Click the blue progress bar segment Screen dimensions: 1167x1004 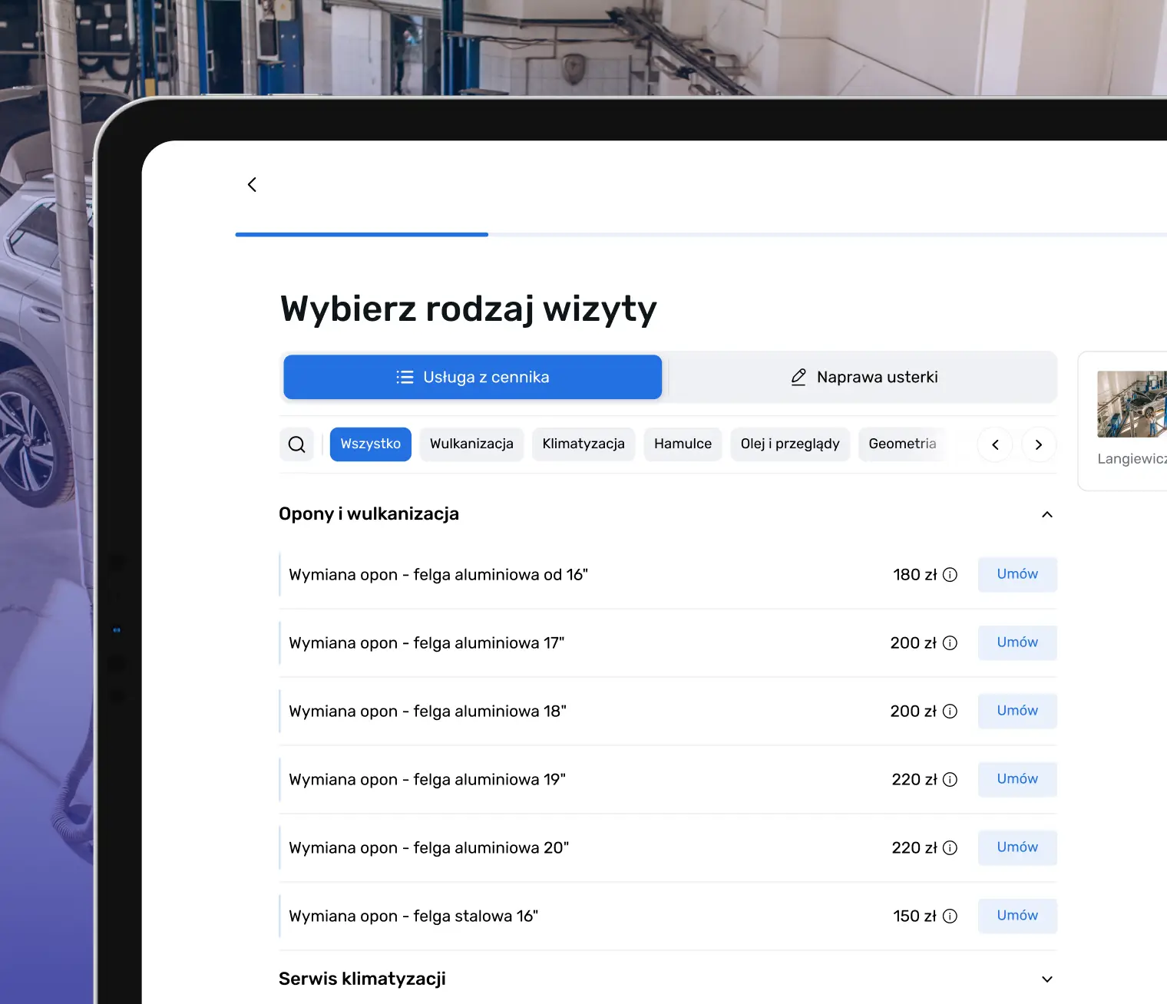click(361, 235)
